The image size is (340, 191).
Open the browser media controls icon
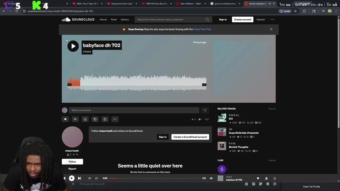[x=323, y=11]
